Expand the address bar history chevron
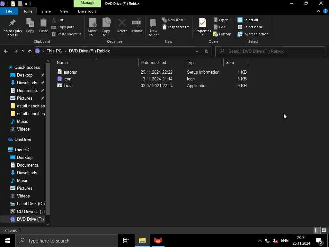This screenshot has width=329, height=247. pyautogui.click(x=197, y=51)
